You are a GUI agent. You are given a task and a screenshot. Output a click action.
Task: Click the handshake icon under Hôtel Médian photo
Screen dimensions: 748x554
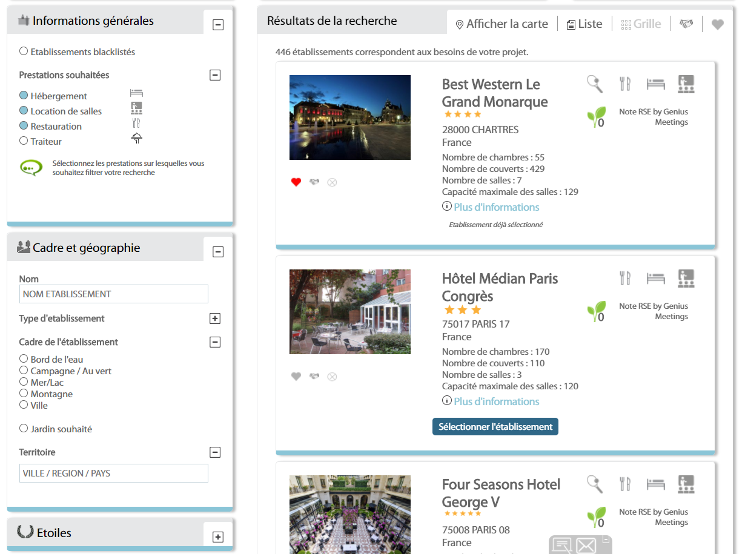coord(314,376)
